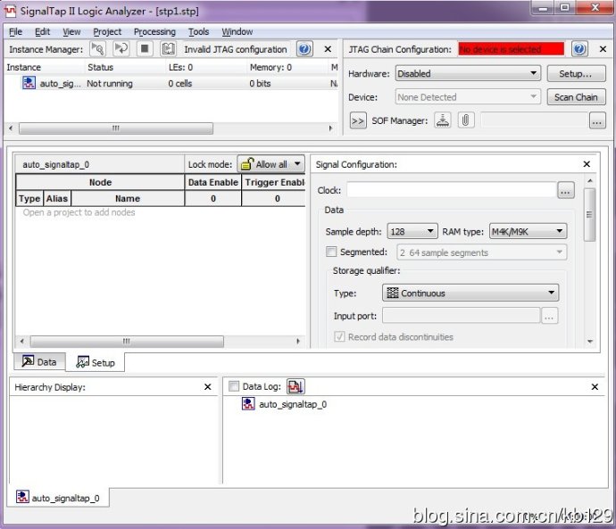Image resolution: width=616 pixels, height=529 pixels.
Task: Close the JTAG Chain Configuration panel
Action: coord(603,49)
